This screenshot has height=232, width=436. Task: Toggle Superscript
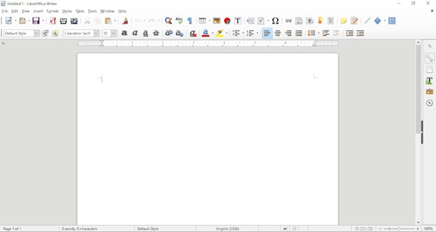tap(169, 33)
